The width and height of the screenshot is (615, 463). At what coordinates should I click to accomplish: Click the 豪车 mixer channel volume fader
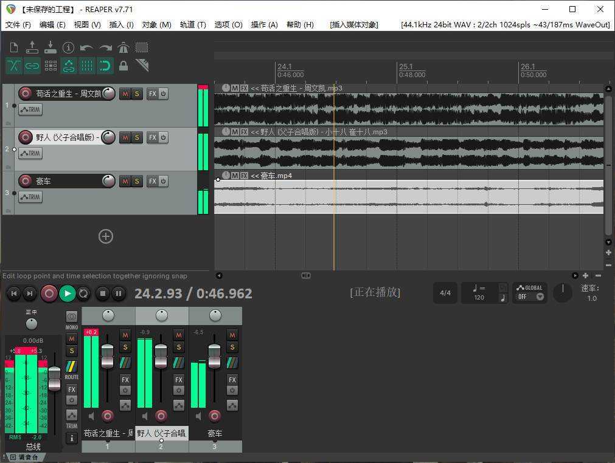214,355
